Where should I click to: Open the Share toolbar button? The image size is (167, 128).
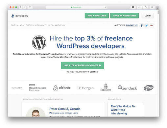pos(146,7)
